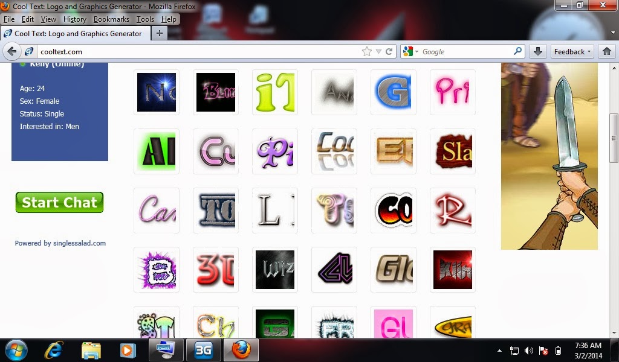Click the Back navigation arrow
This screenshot has height=362, width=619.
point(12,51)
